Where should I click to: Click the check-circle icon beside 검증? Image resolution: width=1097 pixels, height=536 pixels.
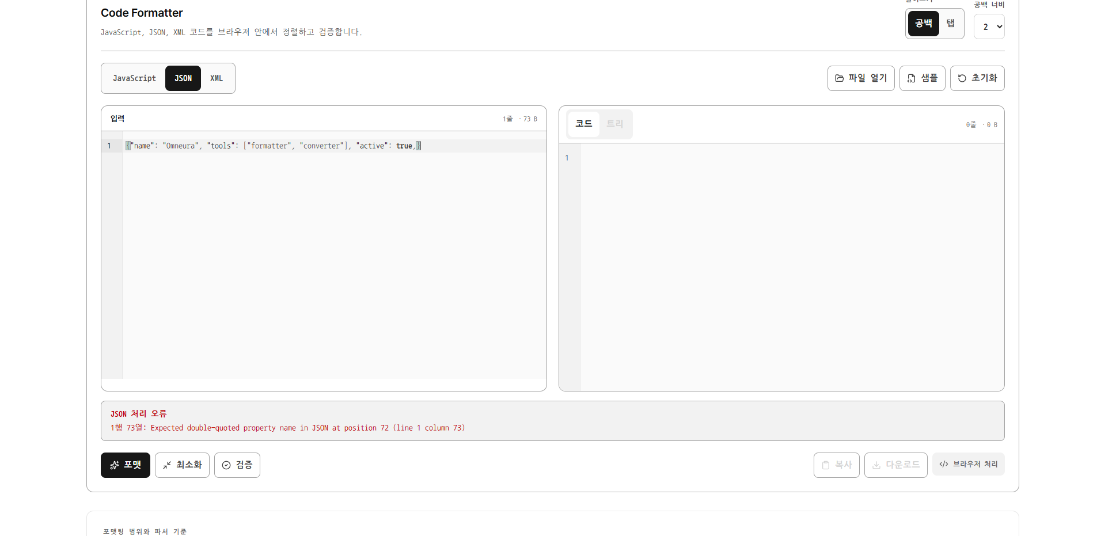pyautogui.click(x=226, y=465)
